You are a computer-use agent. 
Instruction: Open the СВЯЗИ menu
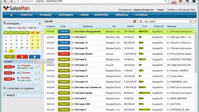click(x=83, y=15)
